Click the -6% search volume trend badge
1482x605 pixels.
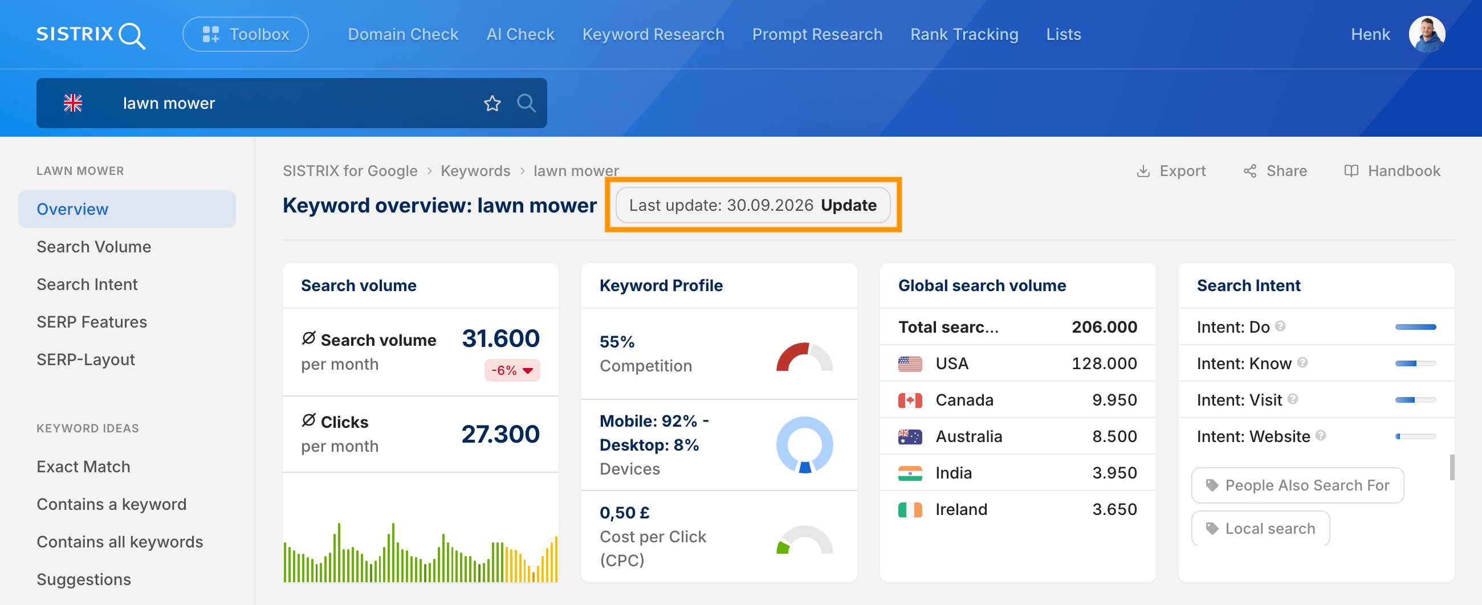pyautogui.click(x=511, y=370)
